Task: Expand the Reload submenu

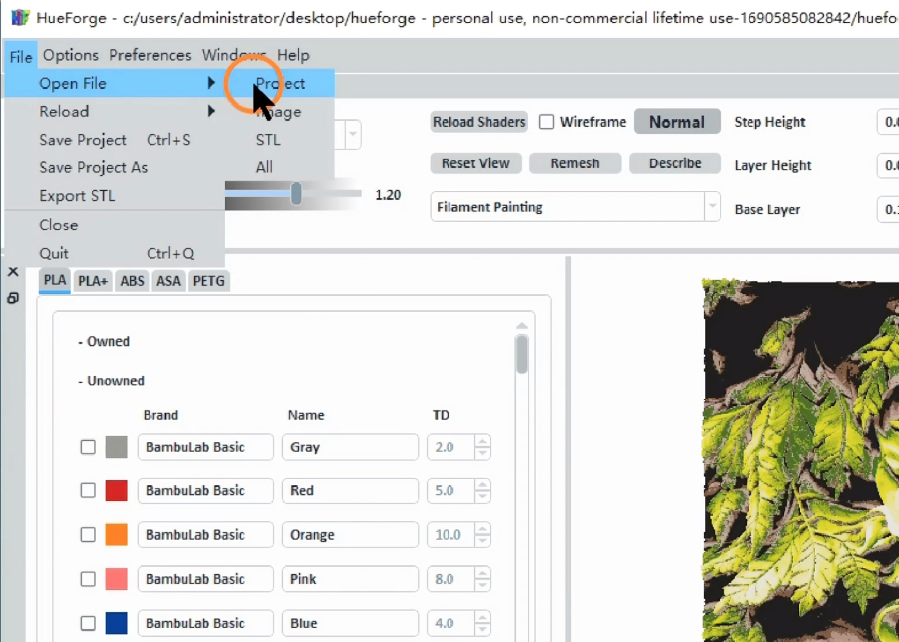Action: tap(64, 111)
